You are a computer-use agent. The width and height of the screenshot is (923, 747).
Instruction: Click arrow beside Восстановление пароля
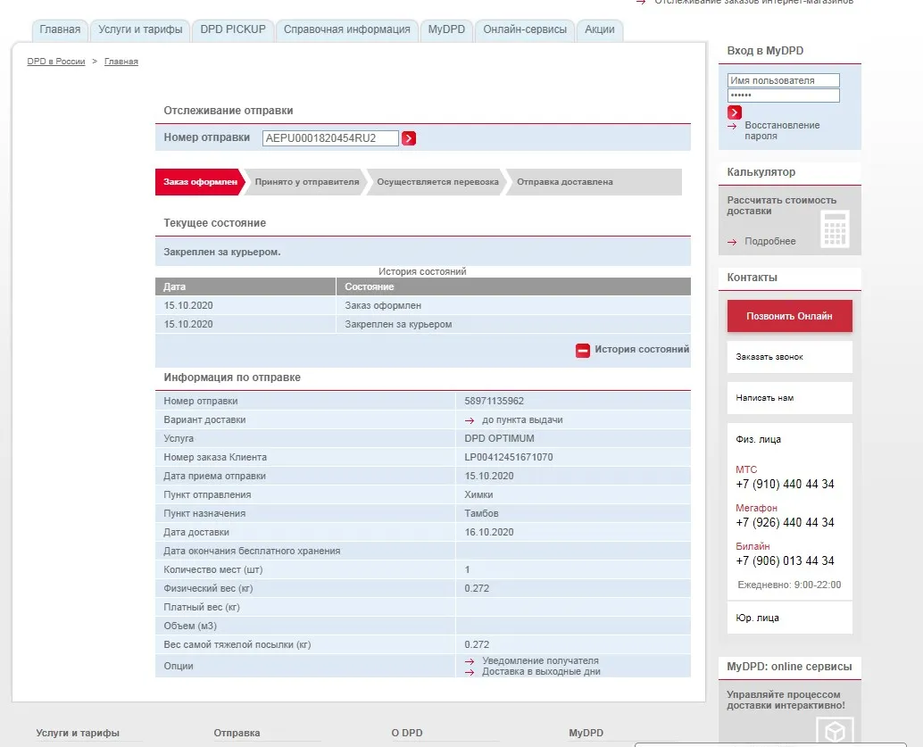[x=732, y=126]
